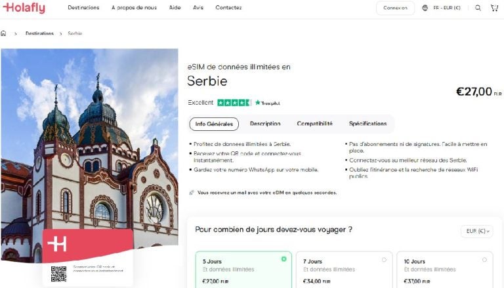Click the QR code on eSIM card
504x288 pixels.
click(x=58, y=274)
